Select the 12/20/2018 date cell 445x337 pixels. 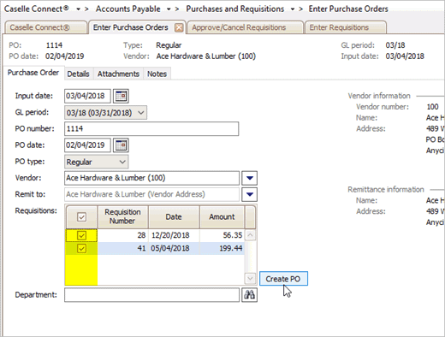(x=174, y=235)
